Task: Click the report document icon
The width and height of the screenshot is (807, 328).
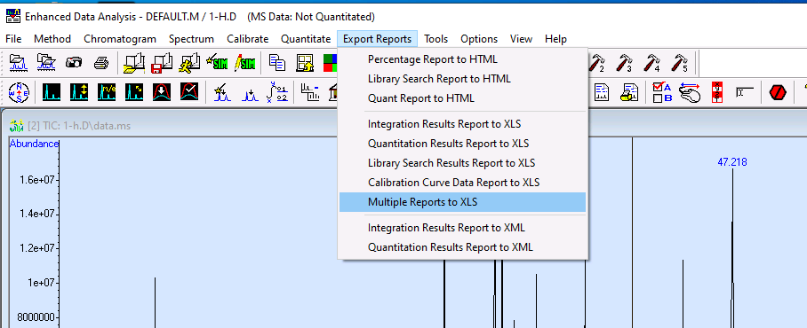Action: pos(602,92)
